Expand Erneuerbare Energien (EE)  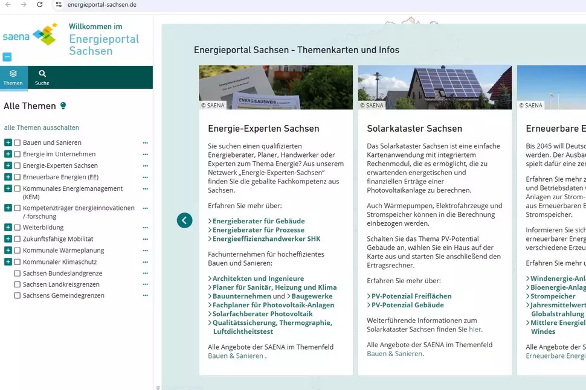coord(7,177)
